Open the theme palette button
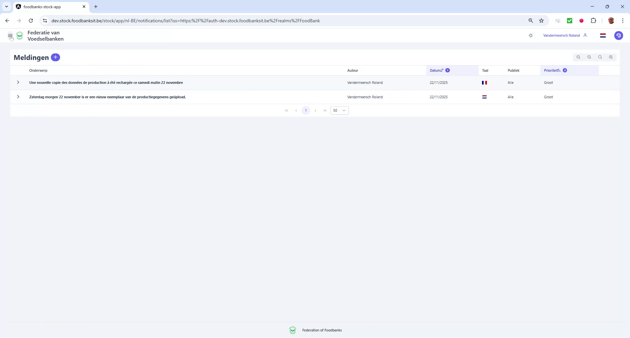Screen dimensions: 630x338 (619, 35)
